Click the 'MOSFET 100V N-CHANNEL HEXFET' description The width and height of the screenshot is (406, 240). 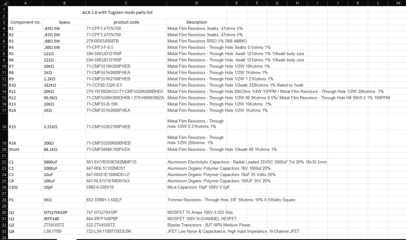coord(202,219)
